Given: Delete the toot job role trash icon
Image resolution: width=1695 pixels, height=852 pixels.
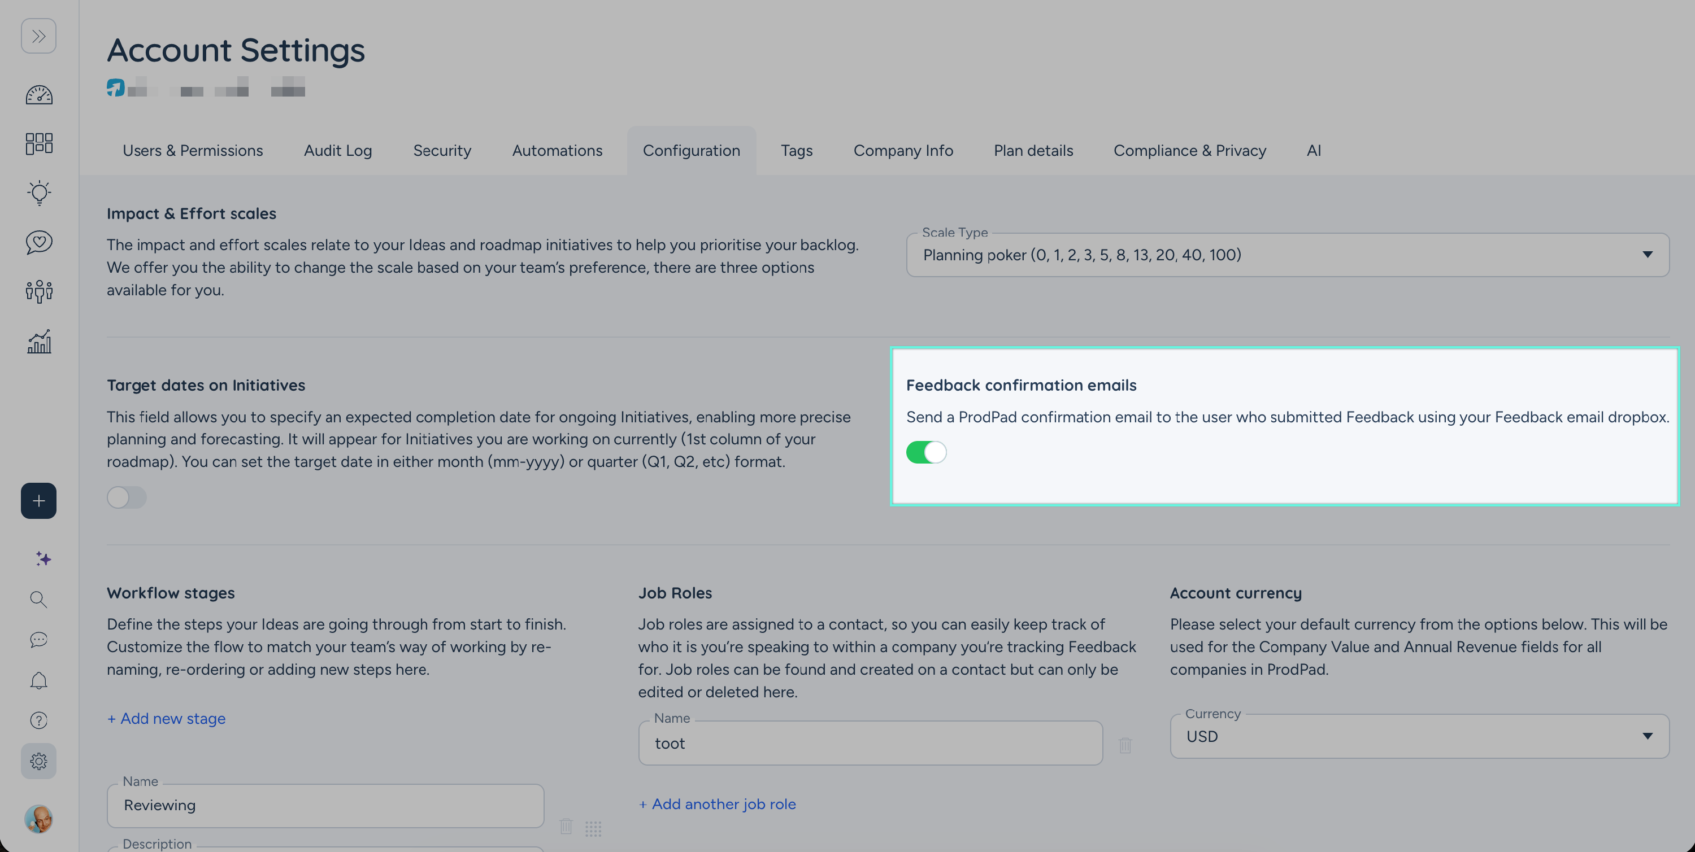Looking at the screenshot, I should point(1125,745).
